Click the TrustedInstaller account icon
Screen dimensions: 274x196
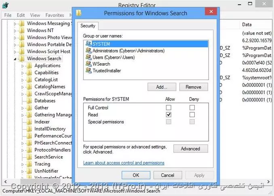click(x=89, y=70)
